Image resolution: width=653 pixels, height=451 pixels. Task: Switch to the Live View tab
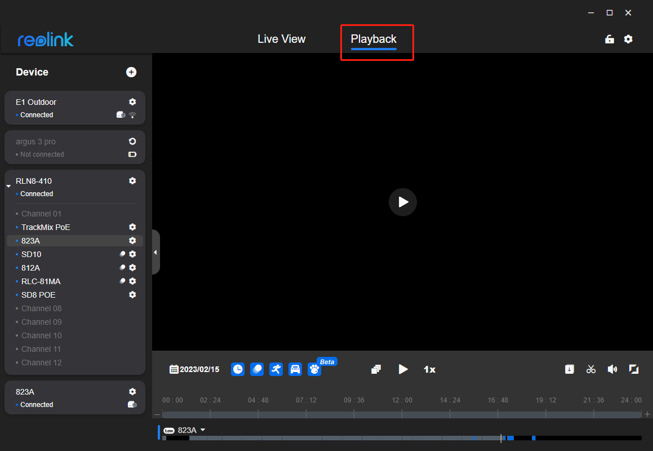pos(282,39)
